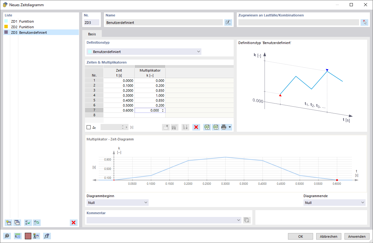This screenshot has width=373, height=243.
Task: Click the Multiplikator cell 0.850 in row 3
Action: coord(150,90)
